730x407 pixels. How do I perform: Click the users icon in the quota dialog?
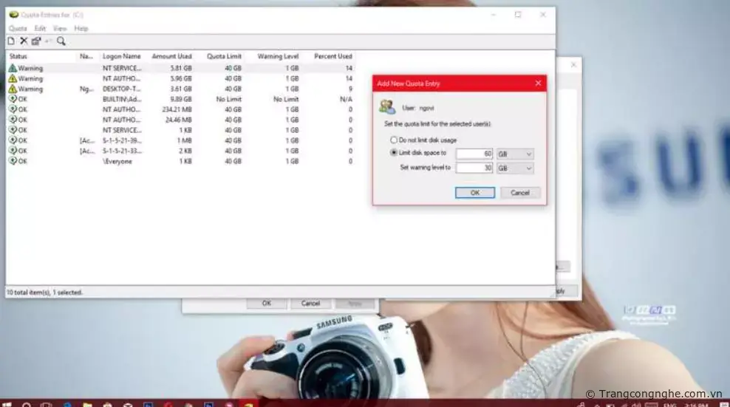387,107
